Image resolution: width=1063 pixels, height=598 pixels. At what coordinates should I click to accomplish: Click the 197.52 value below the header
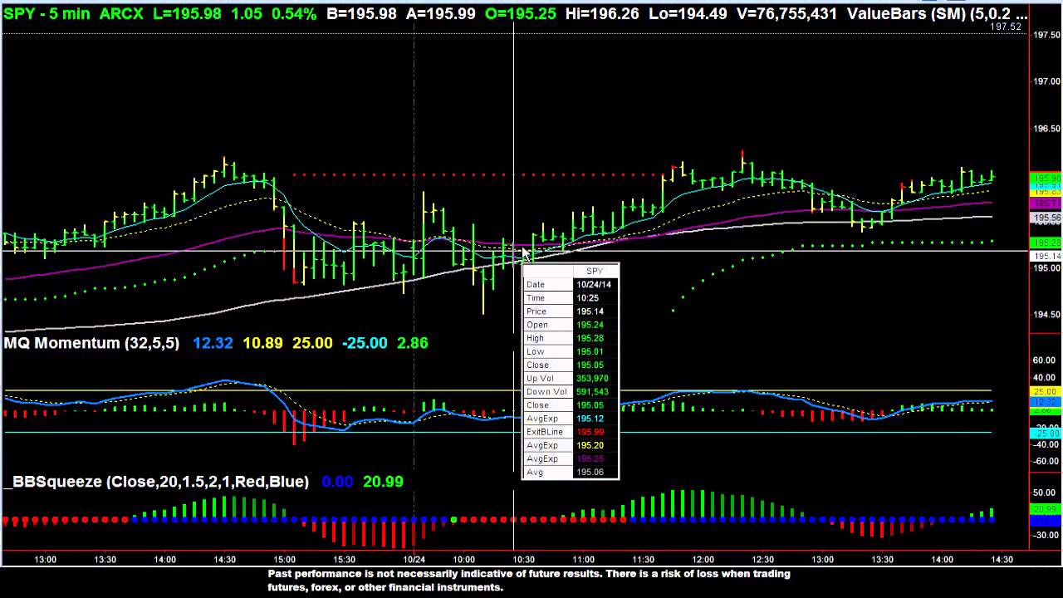(1007, 27)
